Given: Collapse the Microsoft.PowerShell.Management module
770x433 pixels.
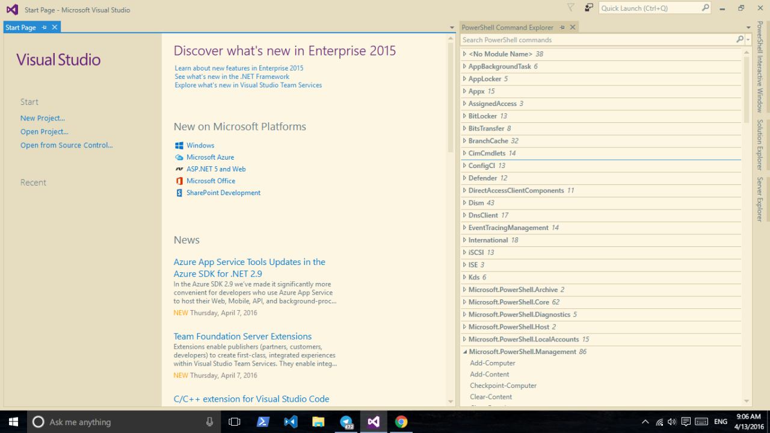Looking at the screenshot, I should click(x=464, y=352).
